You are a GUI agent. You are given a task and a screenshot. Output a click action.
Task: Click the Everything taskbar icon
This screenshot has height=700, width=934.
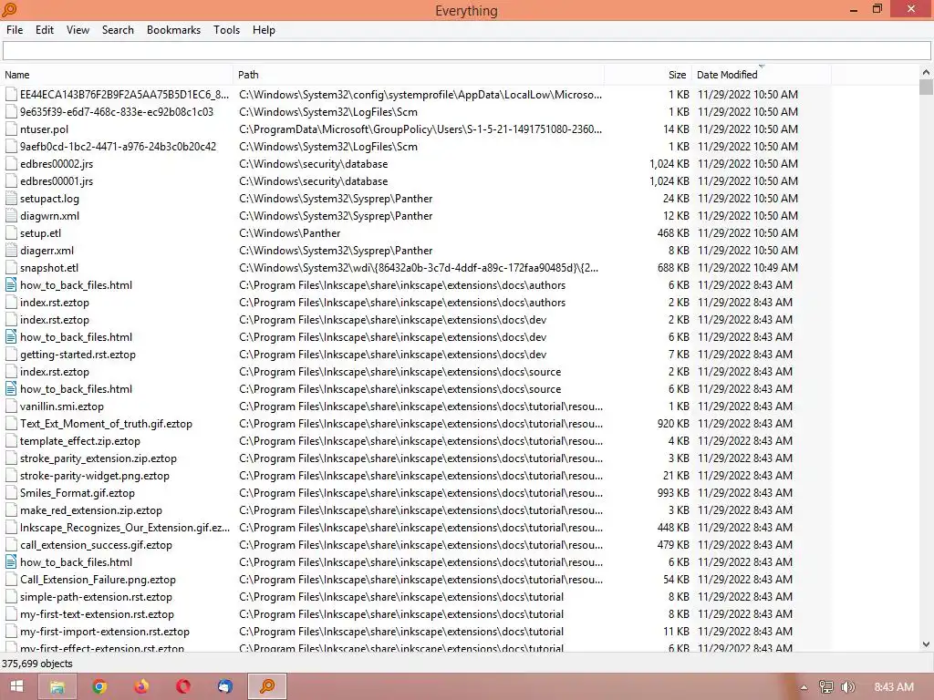pos(267,686)
